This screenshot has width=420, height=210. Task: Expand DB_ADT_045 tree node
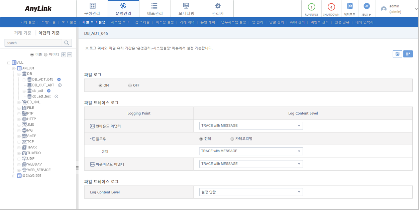[24, 79]
